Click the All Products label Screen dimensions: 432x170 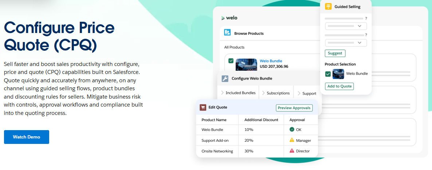tap(234, 47)
